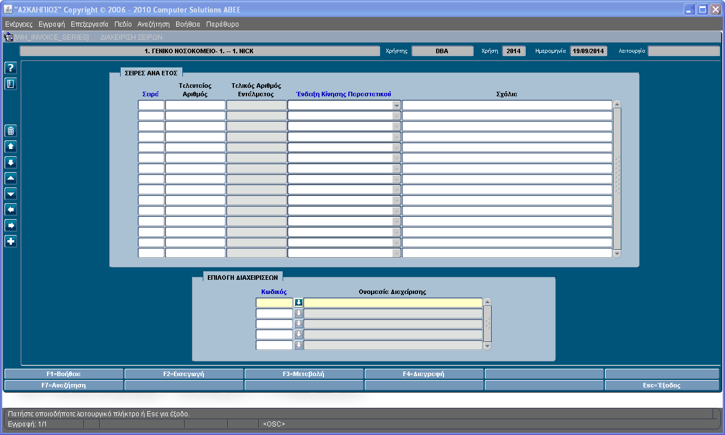Click the empty Λειτουργία field

(684, 51)
